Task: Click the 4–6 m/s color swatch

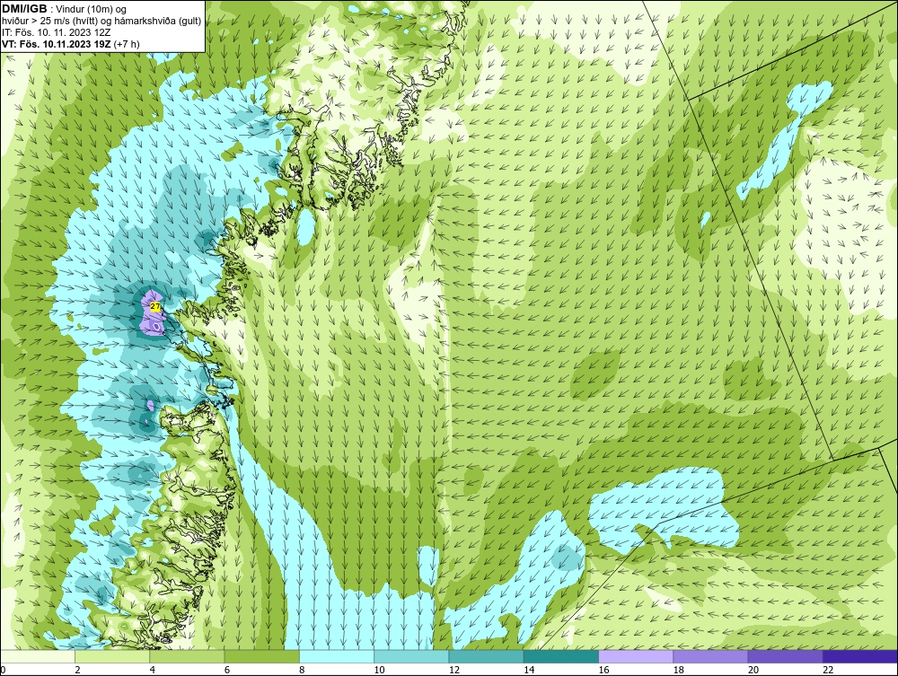Action: (188, 656)
